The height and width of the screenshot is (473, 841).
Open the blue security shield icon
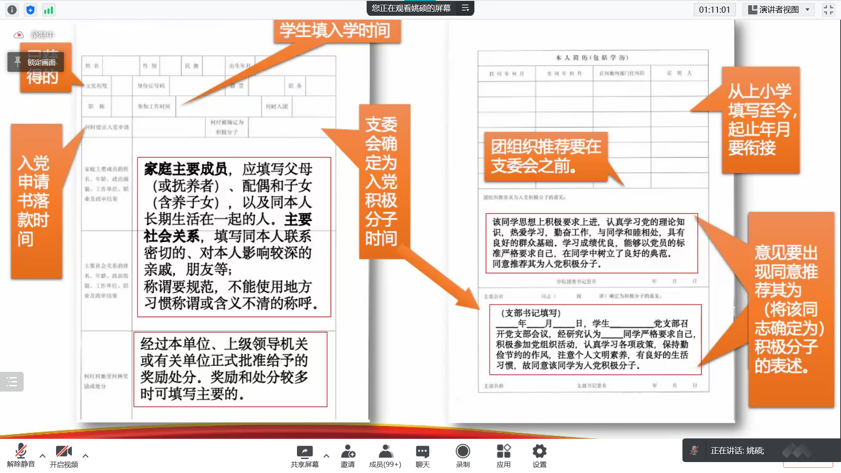[x=30, y=10]
